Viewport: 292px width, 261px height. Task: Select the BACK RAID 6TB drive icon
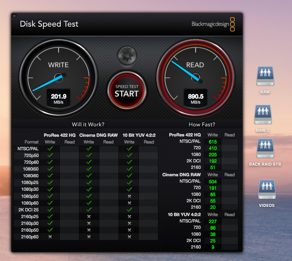tap(265, 148)
